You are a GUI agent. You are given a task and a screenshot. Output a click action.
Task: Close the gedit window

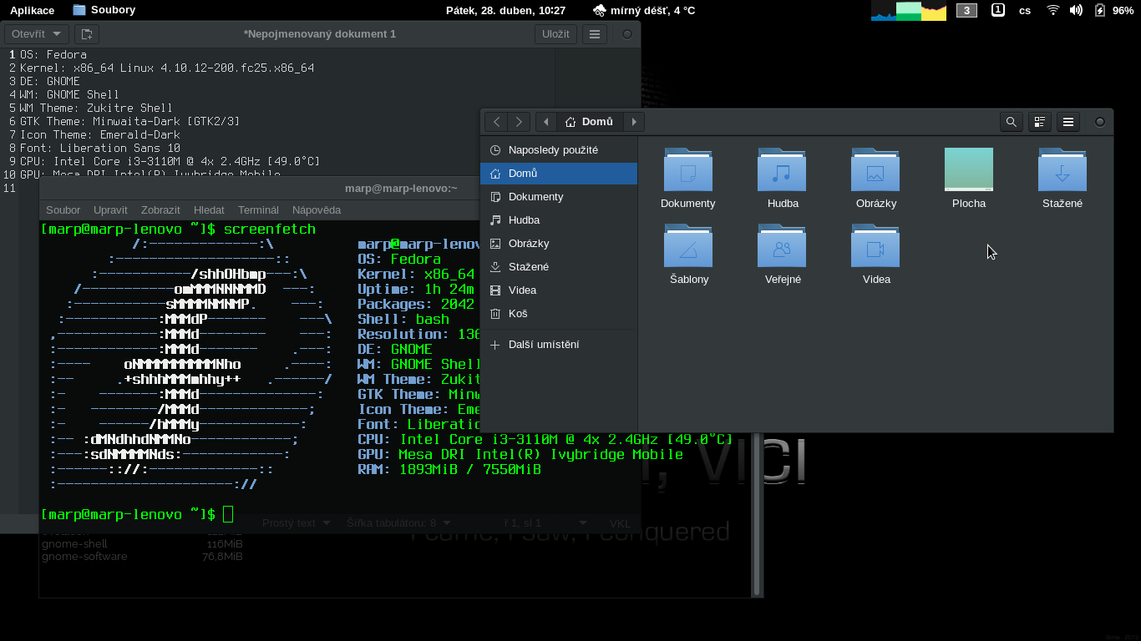coord(626,34)
